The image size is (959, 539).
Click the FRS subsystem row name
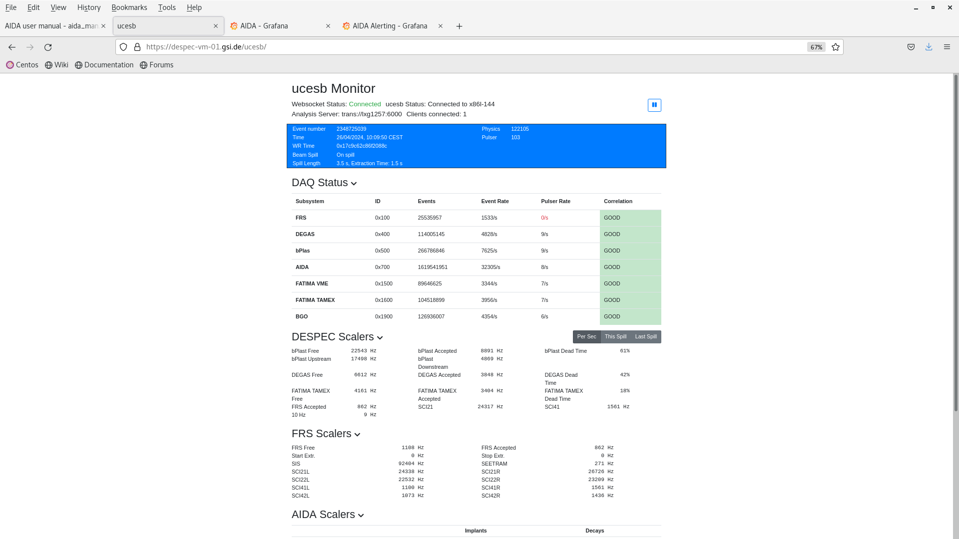301,218
